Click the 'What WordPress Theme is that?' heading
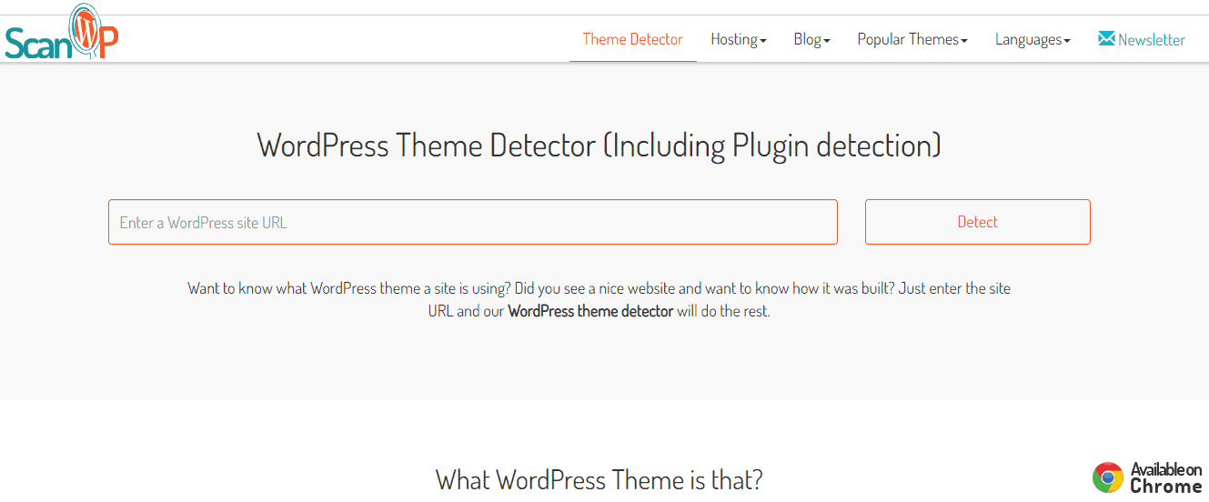The width and height of the screenshot is (1209, 502). click(x=599, y=479)
